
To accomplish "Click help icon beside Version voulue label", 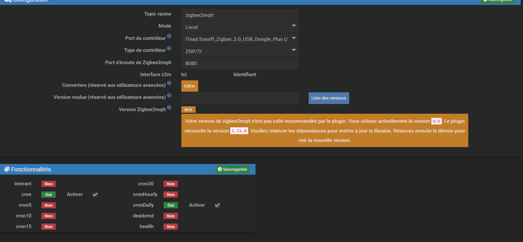I will pyautogui.click(x=169, y=96).
